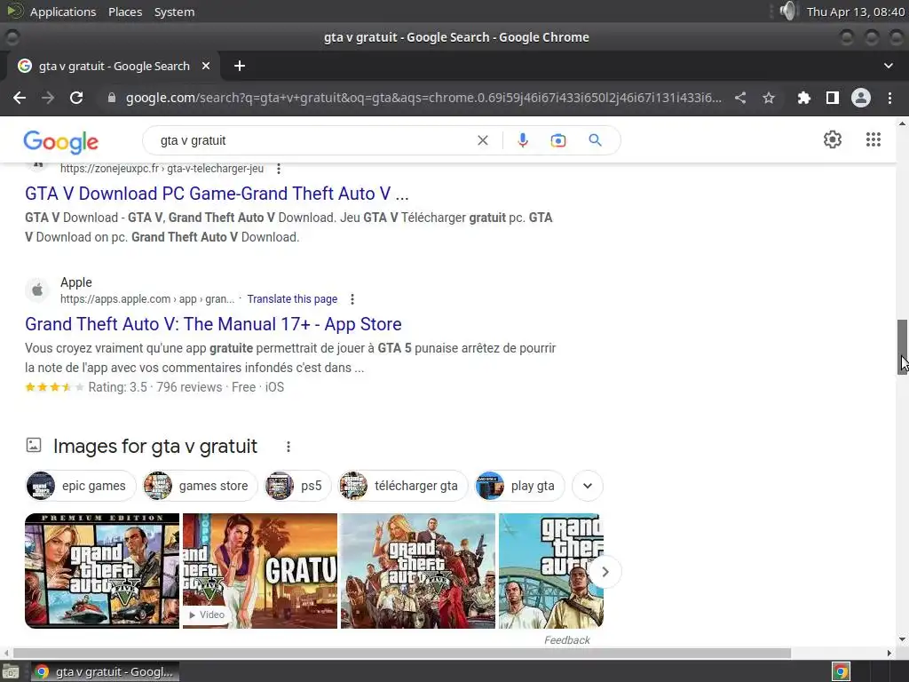Select the gta v gratuit browser tab
Screen dimensions: 909x682
tap(114, 66)
